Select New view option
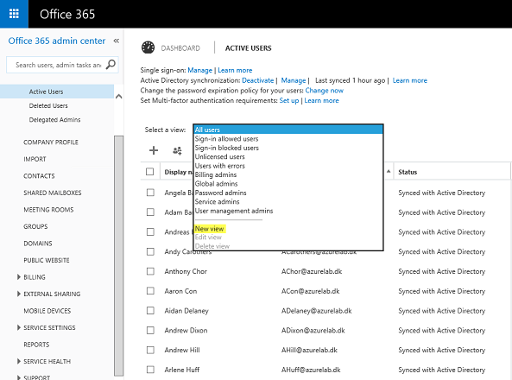The width and height of the screenshot is (512, 380). coord(209,229)
